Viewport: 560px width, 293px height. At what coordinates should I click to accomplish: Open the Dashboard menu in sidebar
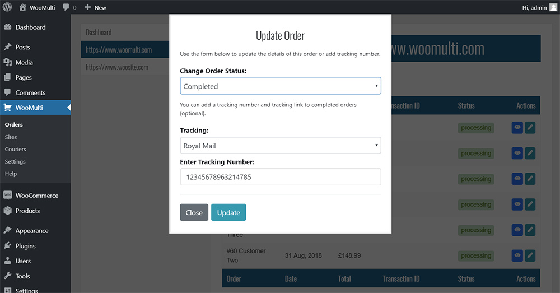[30, 27]
